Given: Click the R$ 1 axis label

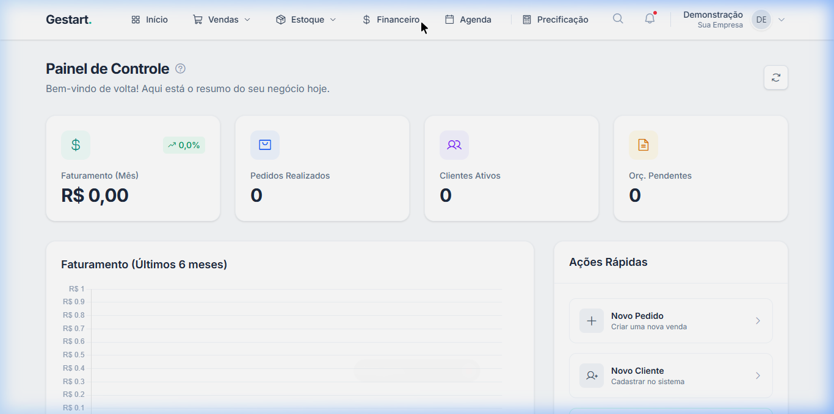Looking at the screenshot, I should [77, 289].
